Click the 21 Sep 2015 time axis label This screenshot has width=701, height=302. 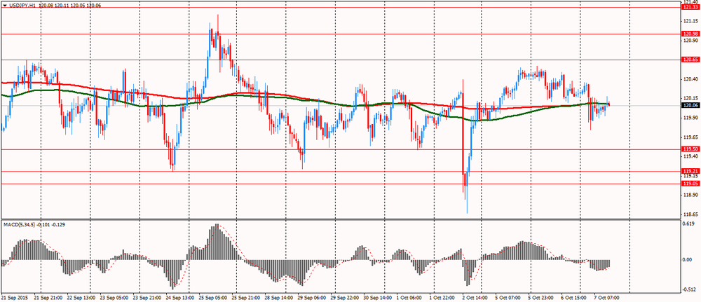pos(15,297)
